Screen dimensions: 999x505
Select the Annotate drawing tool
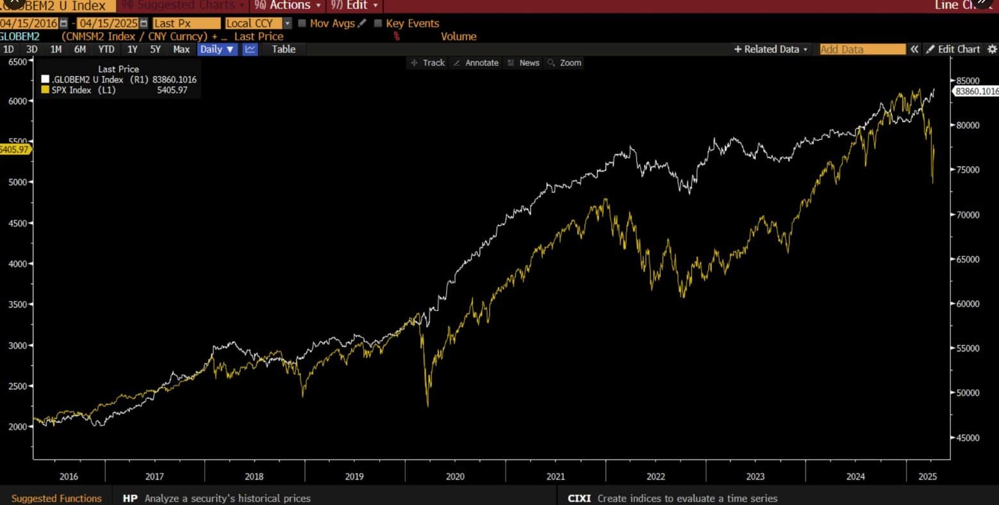(x=475, y=63)
